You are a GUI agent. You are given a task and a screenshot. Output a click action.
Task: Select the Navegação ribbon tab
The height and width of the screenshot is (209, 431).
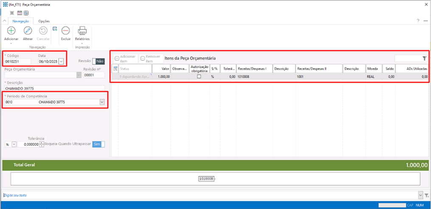click(20, 21)
